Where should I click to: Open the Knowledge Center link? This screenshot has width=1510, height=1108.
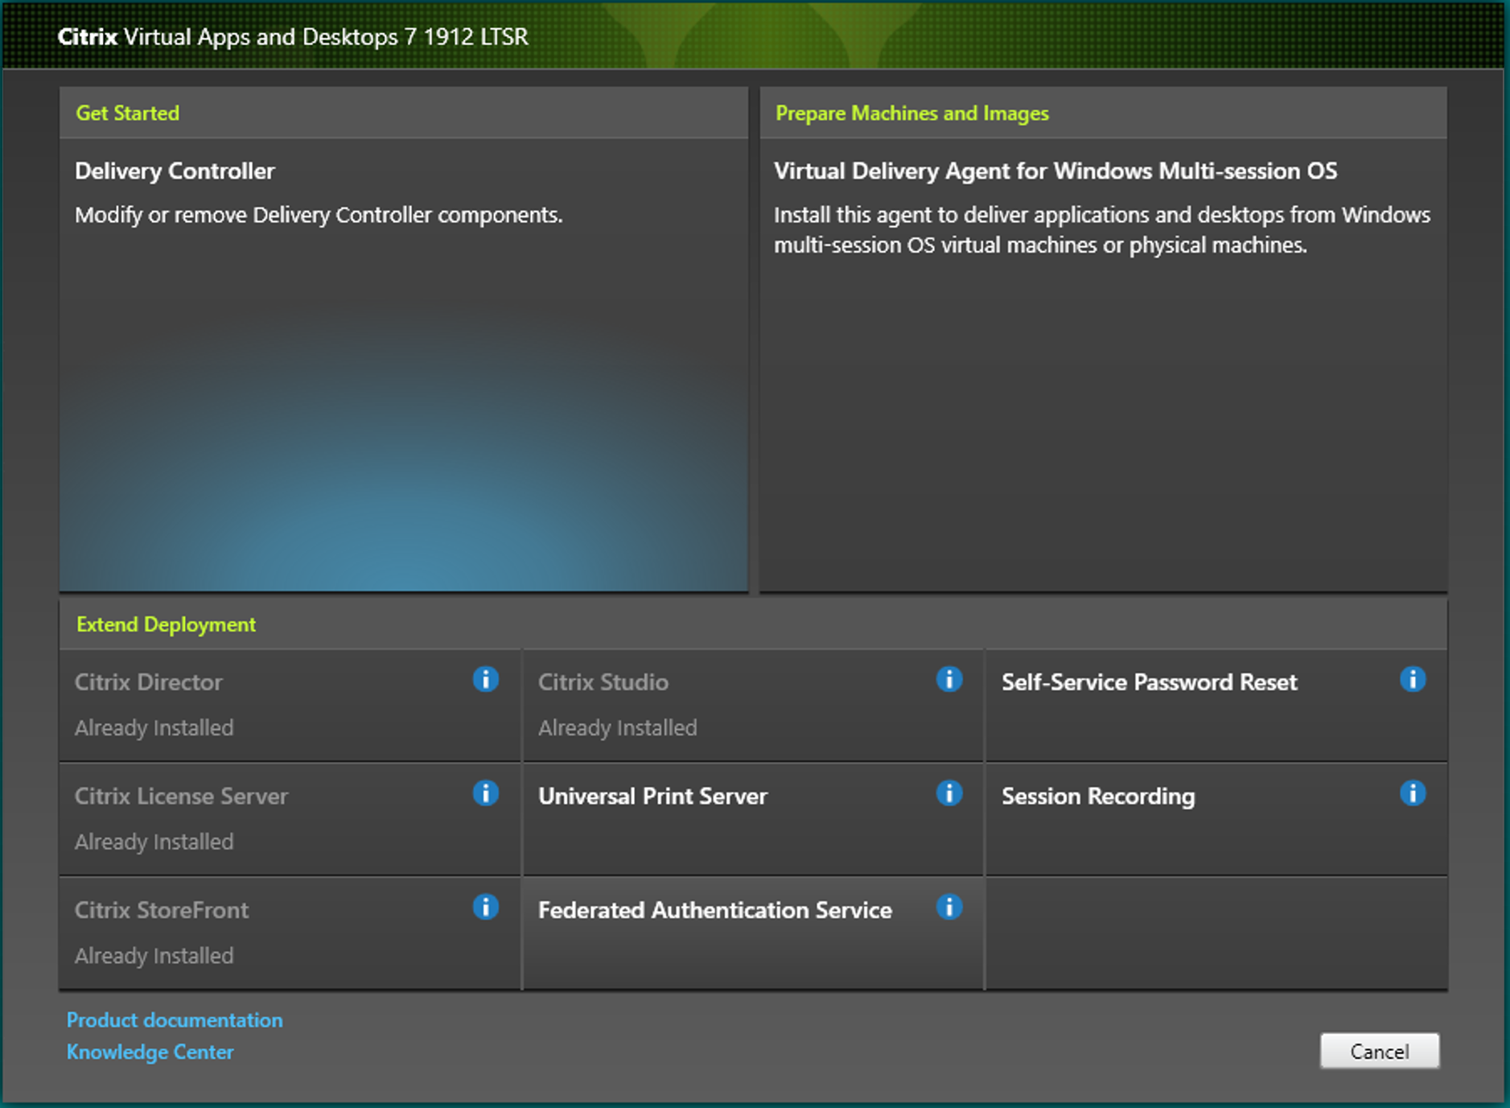(150, 1052)
